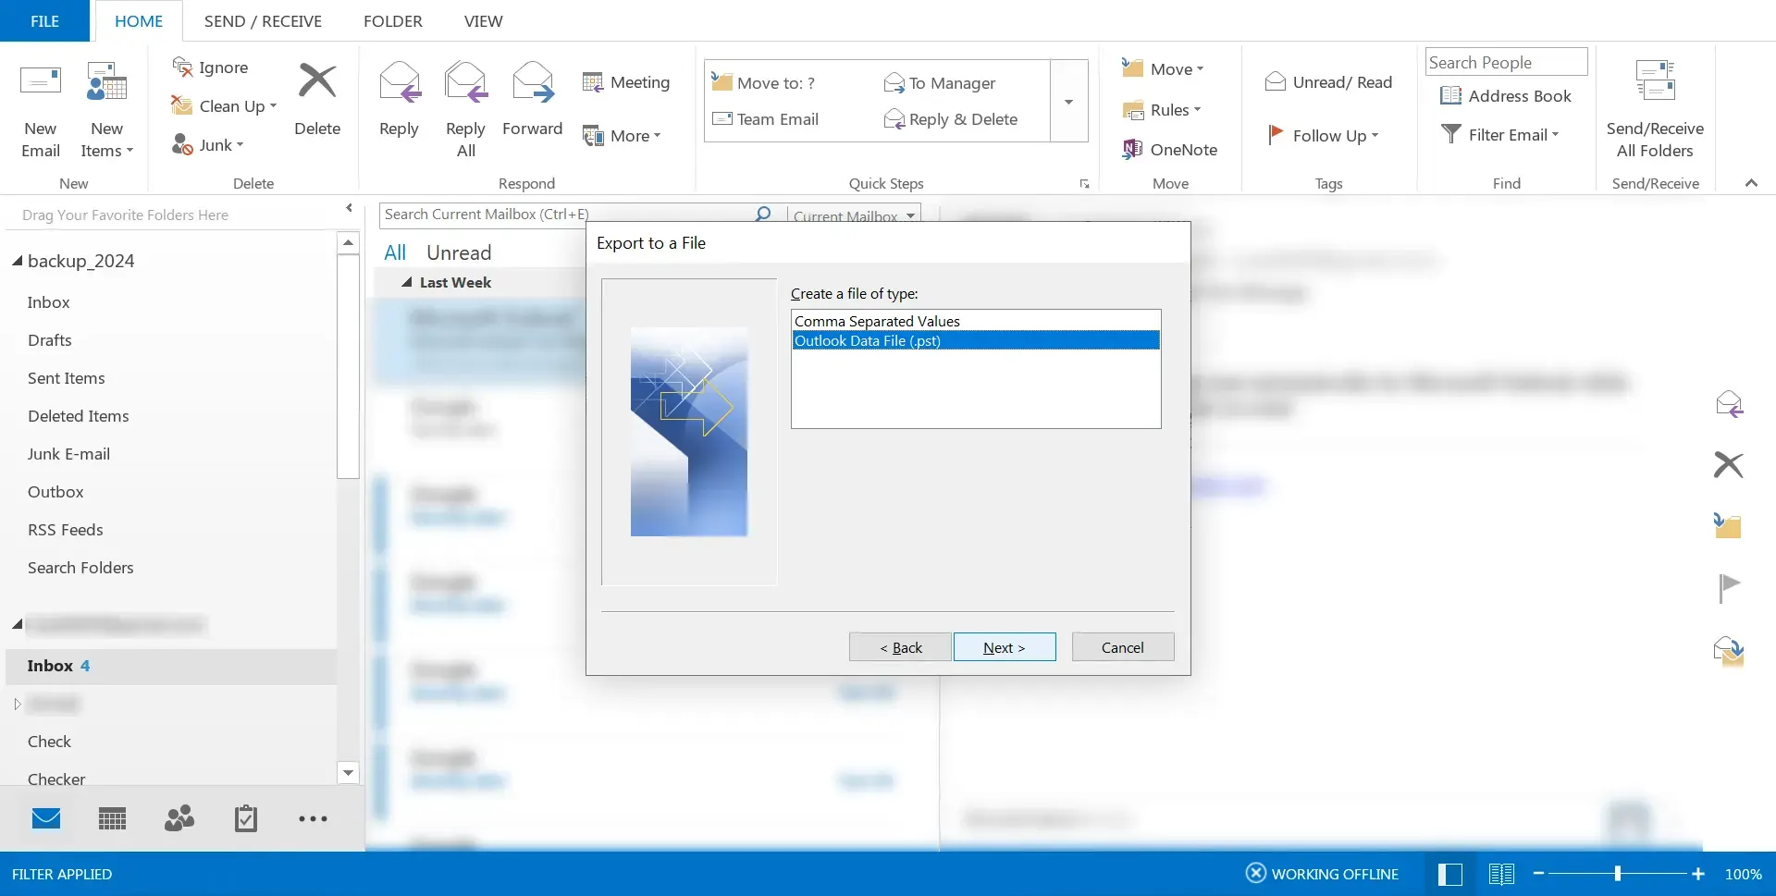Select the RSS Feeds folder
The width and height of the screenshot is (1776, 896).
[x=66, y=530]
